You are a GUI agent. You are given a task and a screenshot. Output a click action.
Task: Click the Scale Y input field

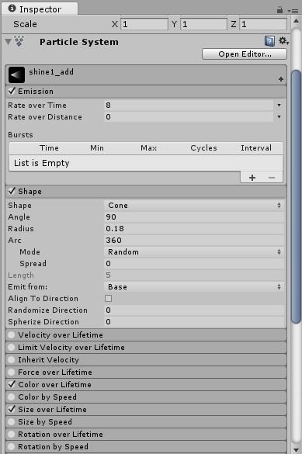click(203, 24)
